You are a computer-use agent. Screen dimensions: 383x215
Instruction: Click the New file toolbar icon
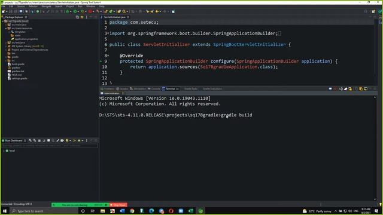[x=4, y=11]
